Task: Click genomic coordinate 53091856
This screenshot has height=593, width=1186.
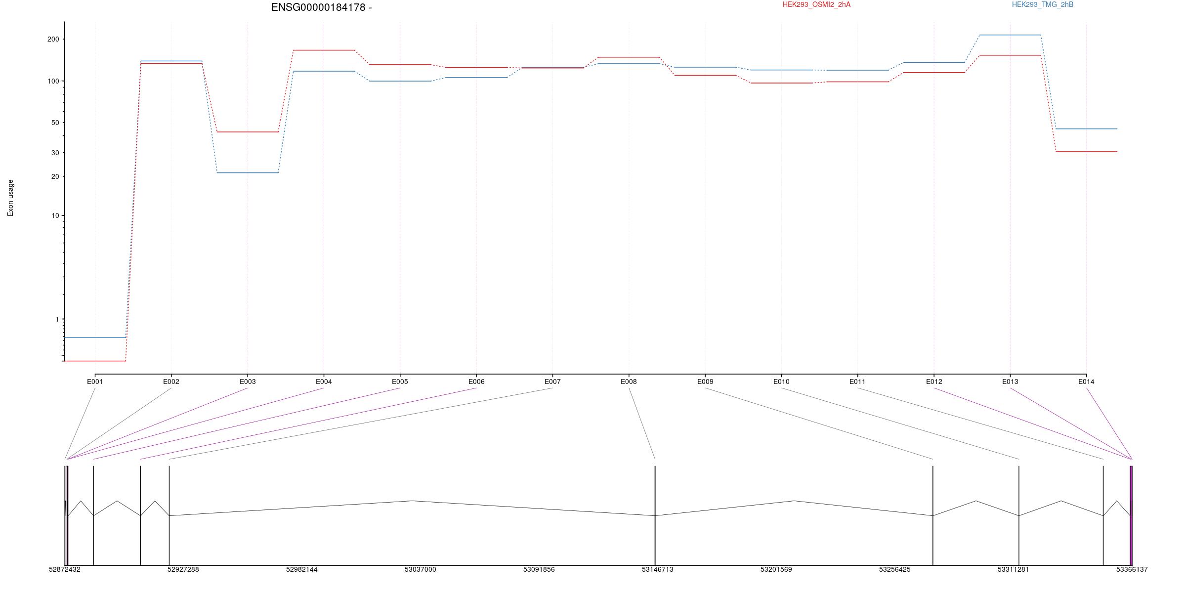Action: (539, 569)
